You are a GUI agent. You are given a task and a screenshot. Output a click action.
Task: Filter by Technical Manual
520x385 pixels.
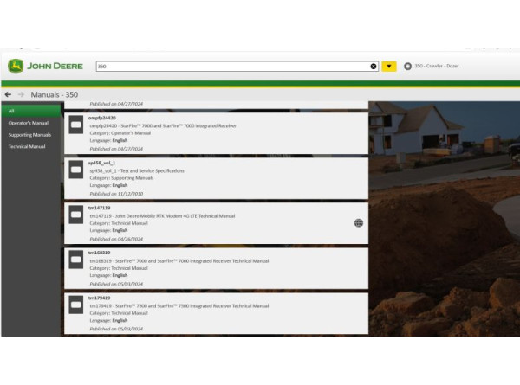point(30,147)
